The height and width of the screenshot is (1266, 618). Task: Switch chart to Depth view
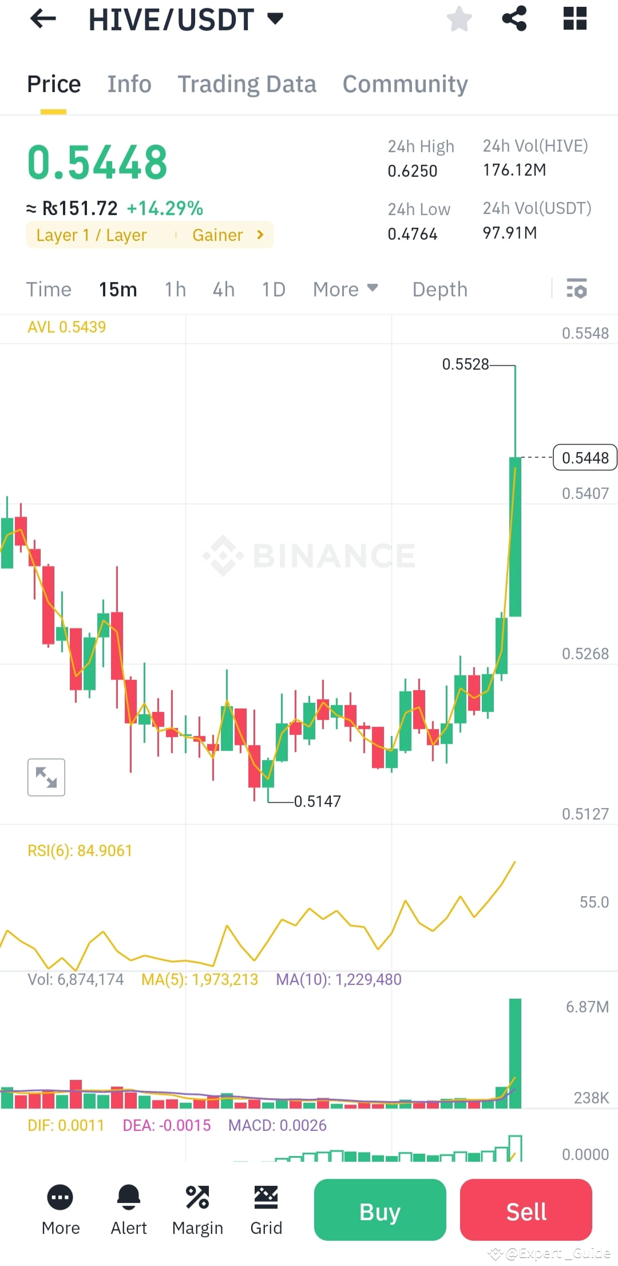[439, 290]
